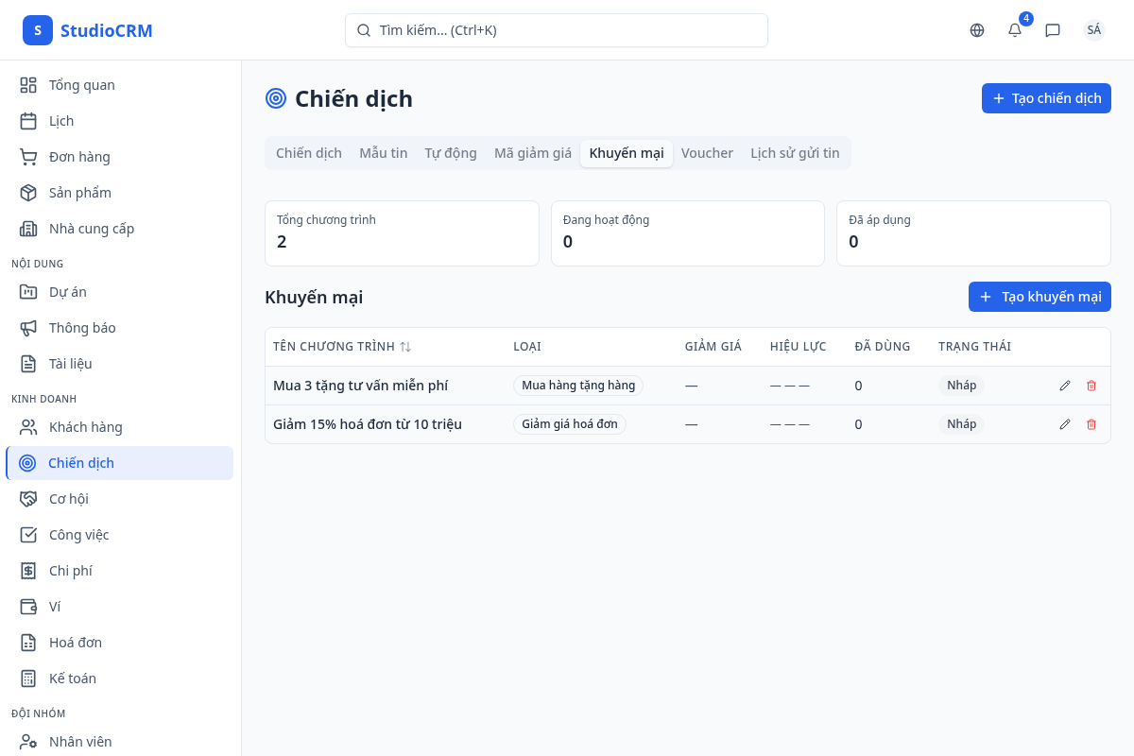
Task: Navigate to Hoá đơn in sidebar
Action: coord(76,643)
